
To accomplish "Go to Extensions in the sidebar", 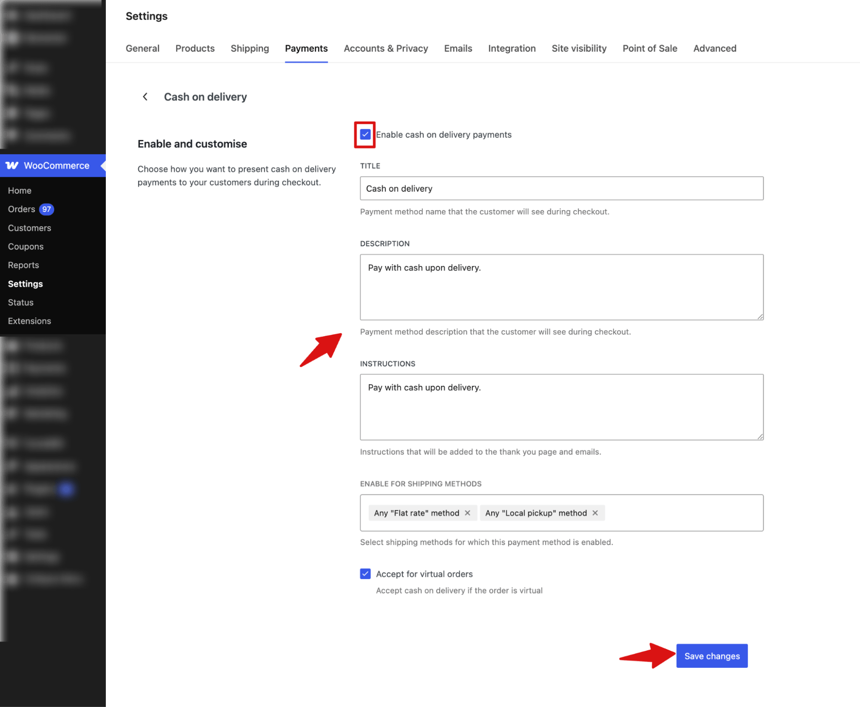I will pos(29,321).
